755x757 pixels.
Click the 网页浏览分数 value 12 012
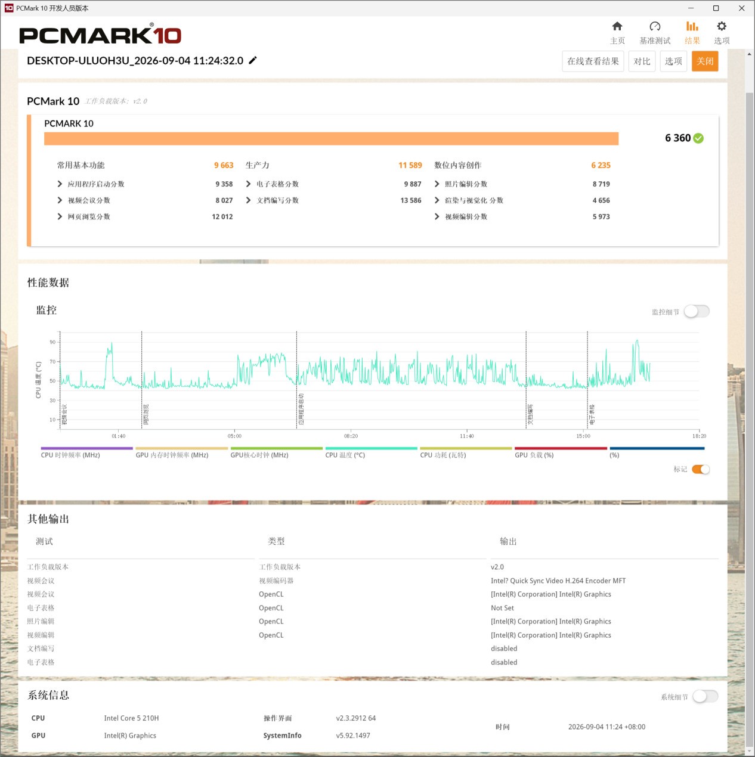pos(222,217)
